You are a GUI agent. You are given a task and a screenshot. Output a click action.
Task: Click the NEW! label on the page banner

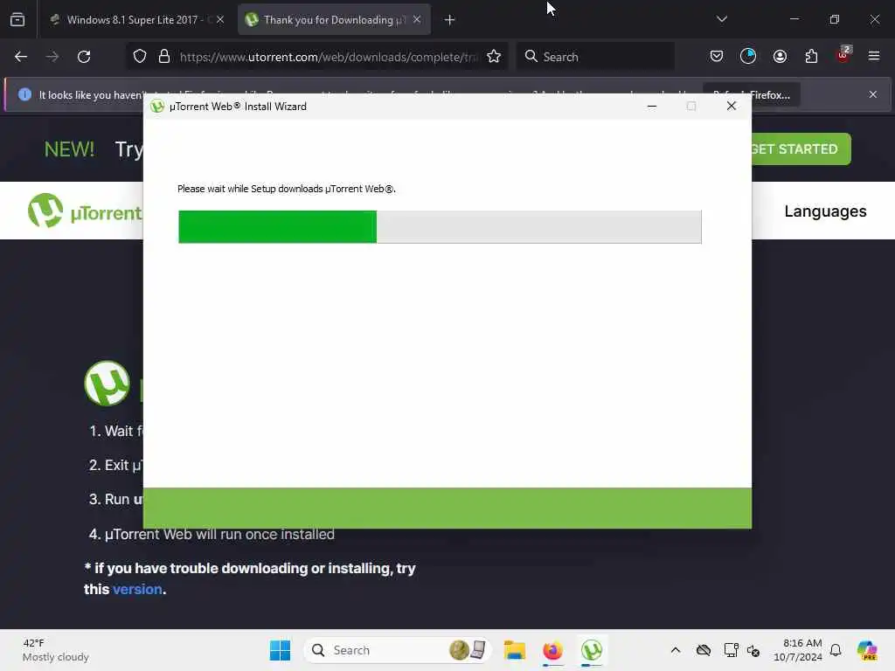70,149
